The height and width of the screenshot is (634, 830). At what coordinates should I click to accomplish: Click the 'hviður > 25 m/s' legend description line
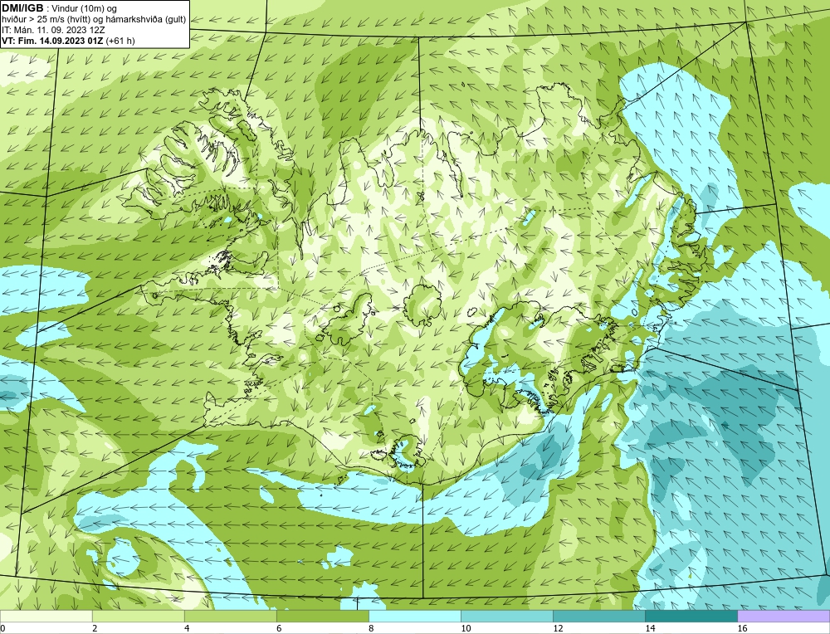(x=94, y=20)
